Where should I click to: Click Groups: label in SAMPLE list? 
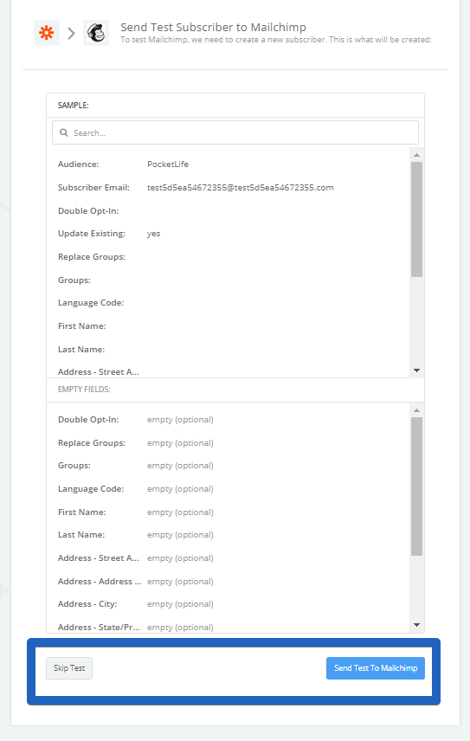tap(74, 280)
